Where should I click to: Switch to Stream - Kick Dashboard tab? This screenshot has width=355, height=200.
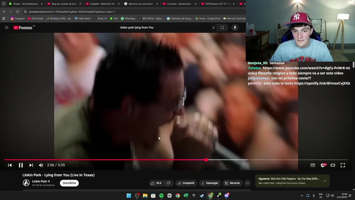[25, 4]
